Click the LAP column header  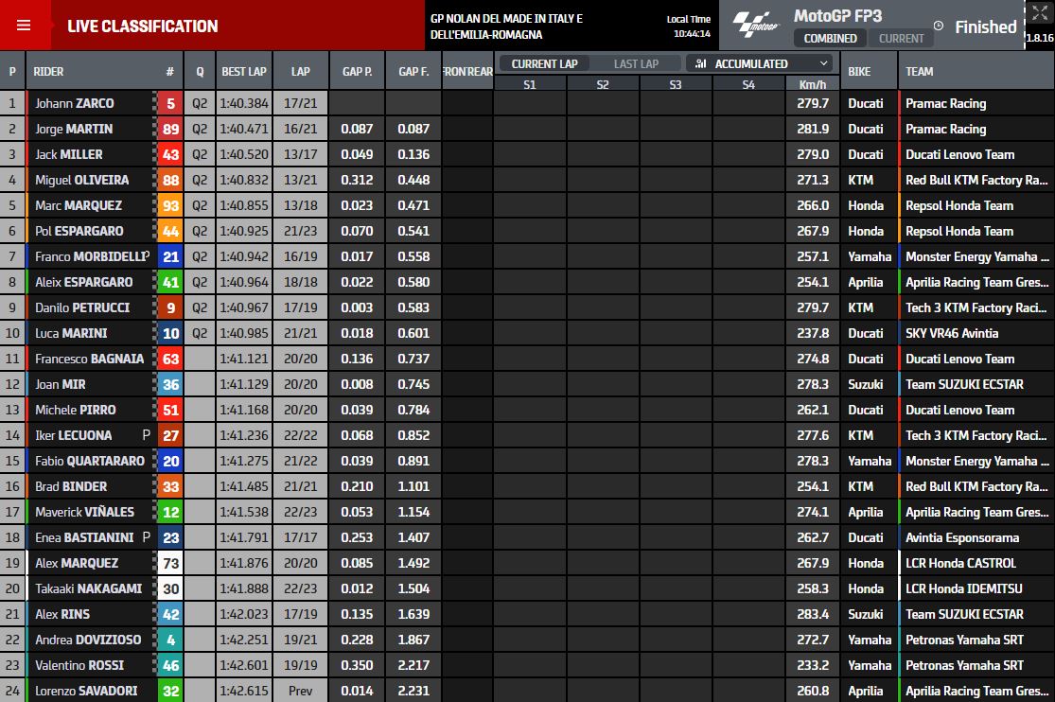coord(301,71)
